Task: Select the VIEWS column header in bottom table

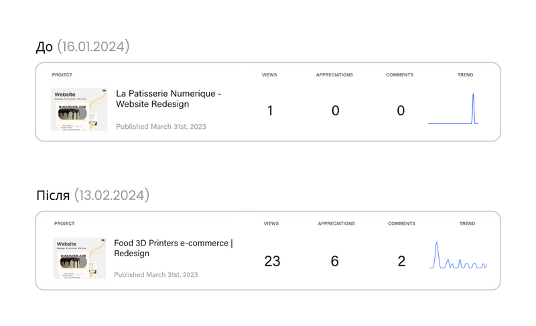Action: (x=271, y=223)
